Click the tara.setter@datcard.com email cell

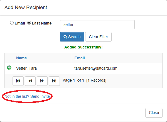[117, 69]
